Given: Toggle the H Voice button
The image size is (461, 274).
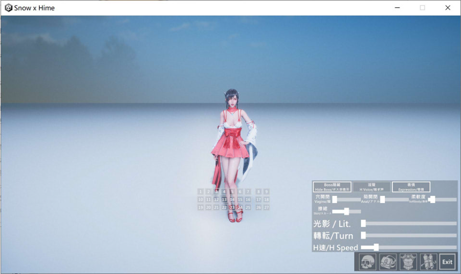Looking at the screenshot, I should pyautogui.click(x=371, y=187).
